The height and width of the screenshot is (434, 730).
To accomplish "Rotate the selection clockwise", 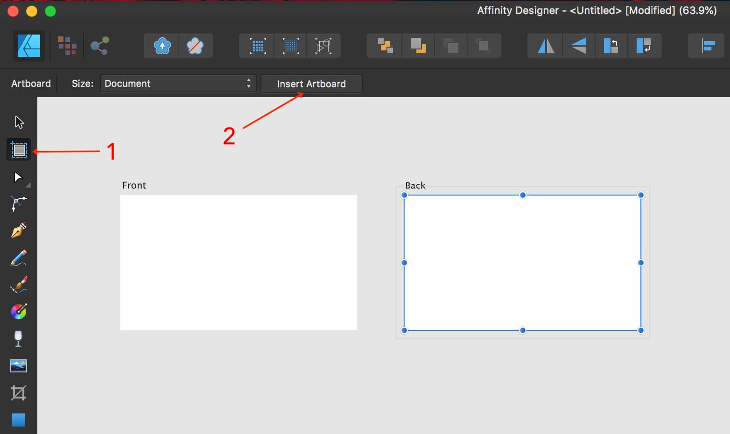I will tap(644, 46).
